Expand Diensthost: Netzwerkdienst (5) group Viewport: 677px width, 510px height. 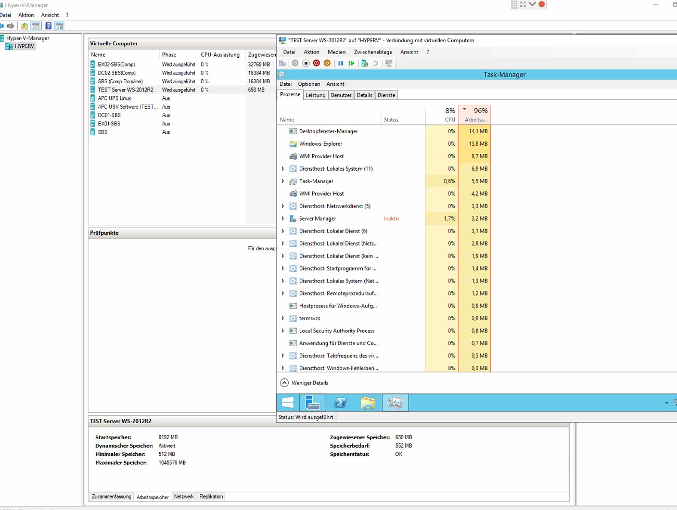(x=283, y=206)
